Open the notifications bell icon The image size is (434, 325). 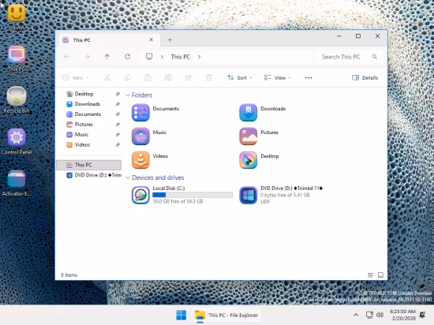tap(422, 315)
